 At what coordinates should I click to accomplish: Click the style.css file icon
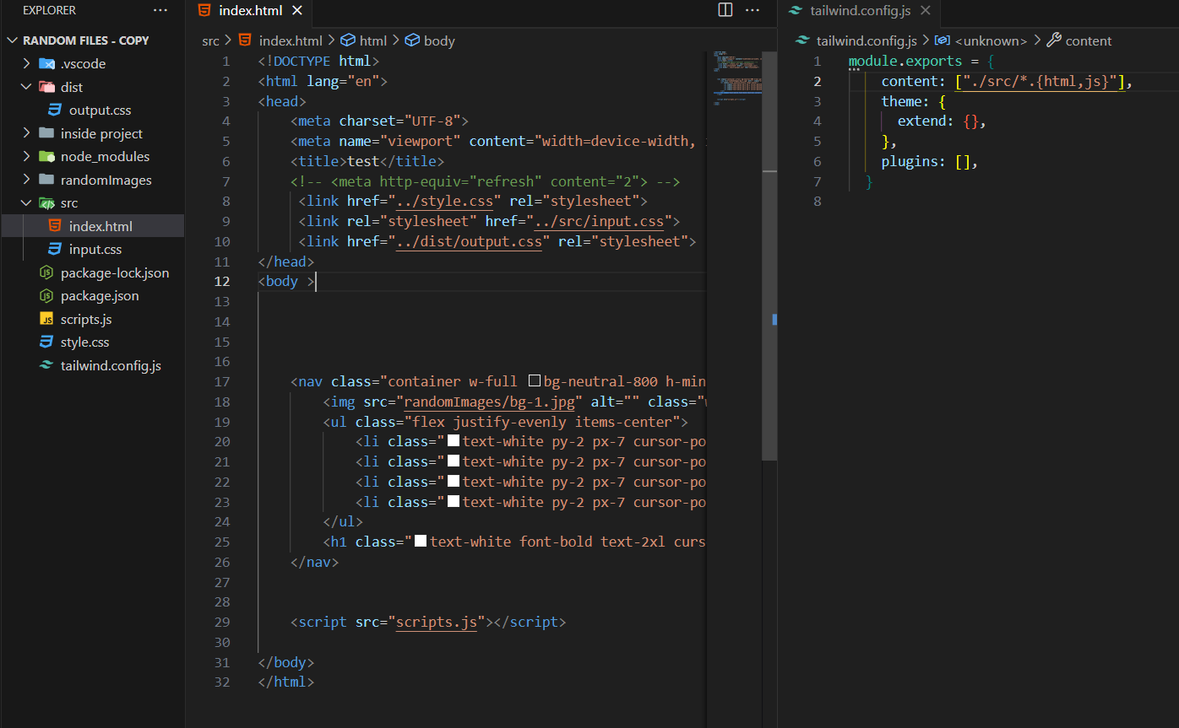pos(46,342)
